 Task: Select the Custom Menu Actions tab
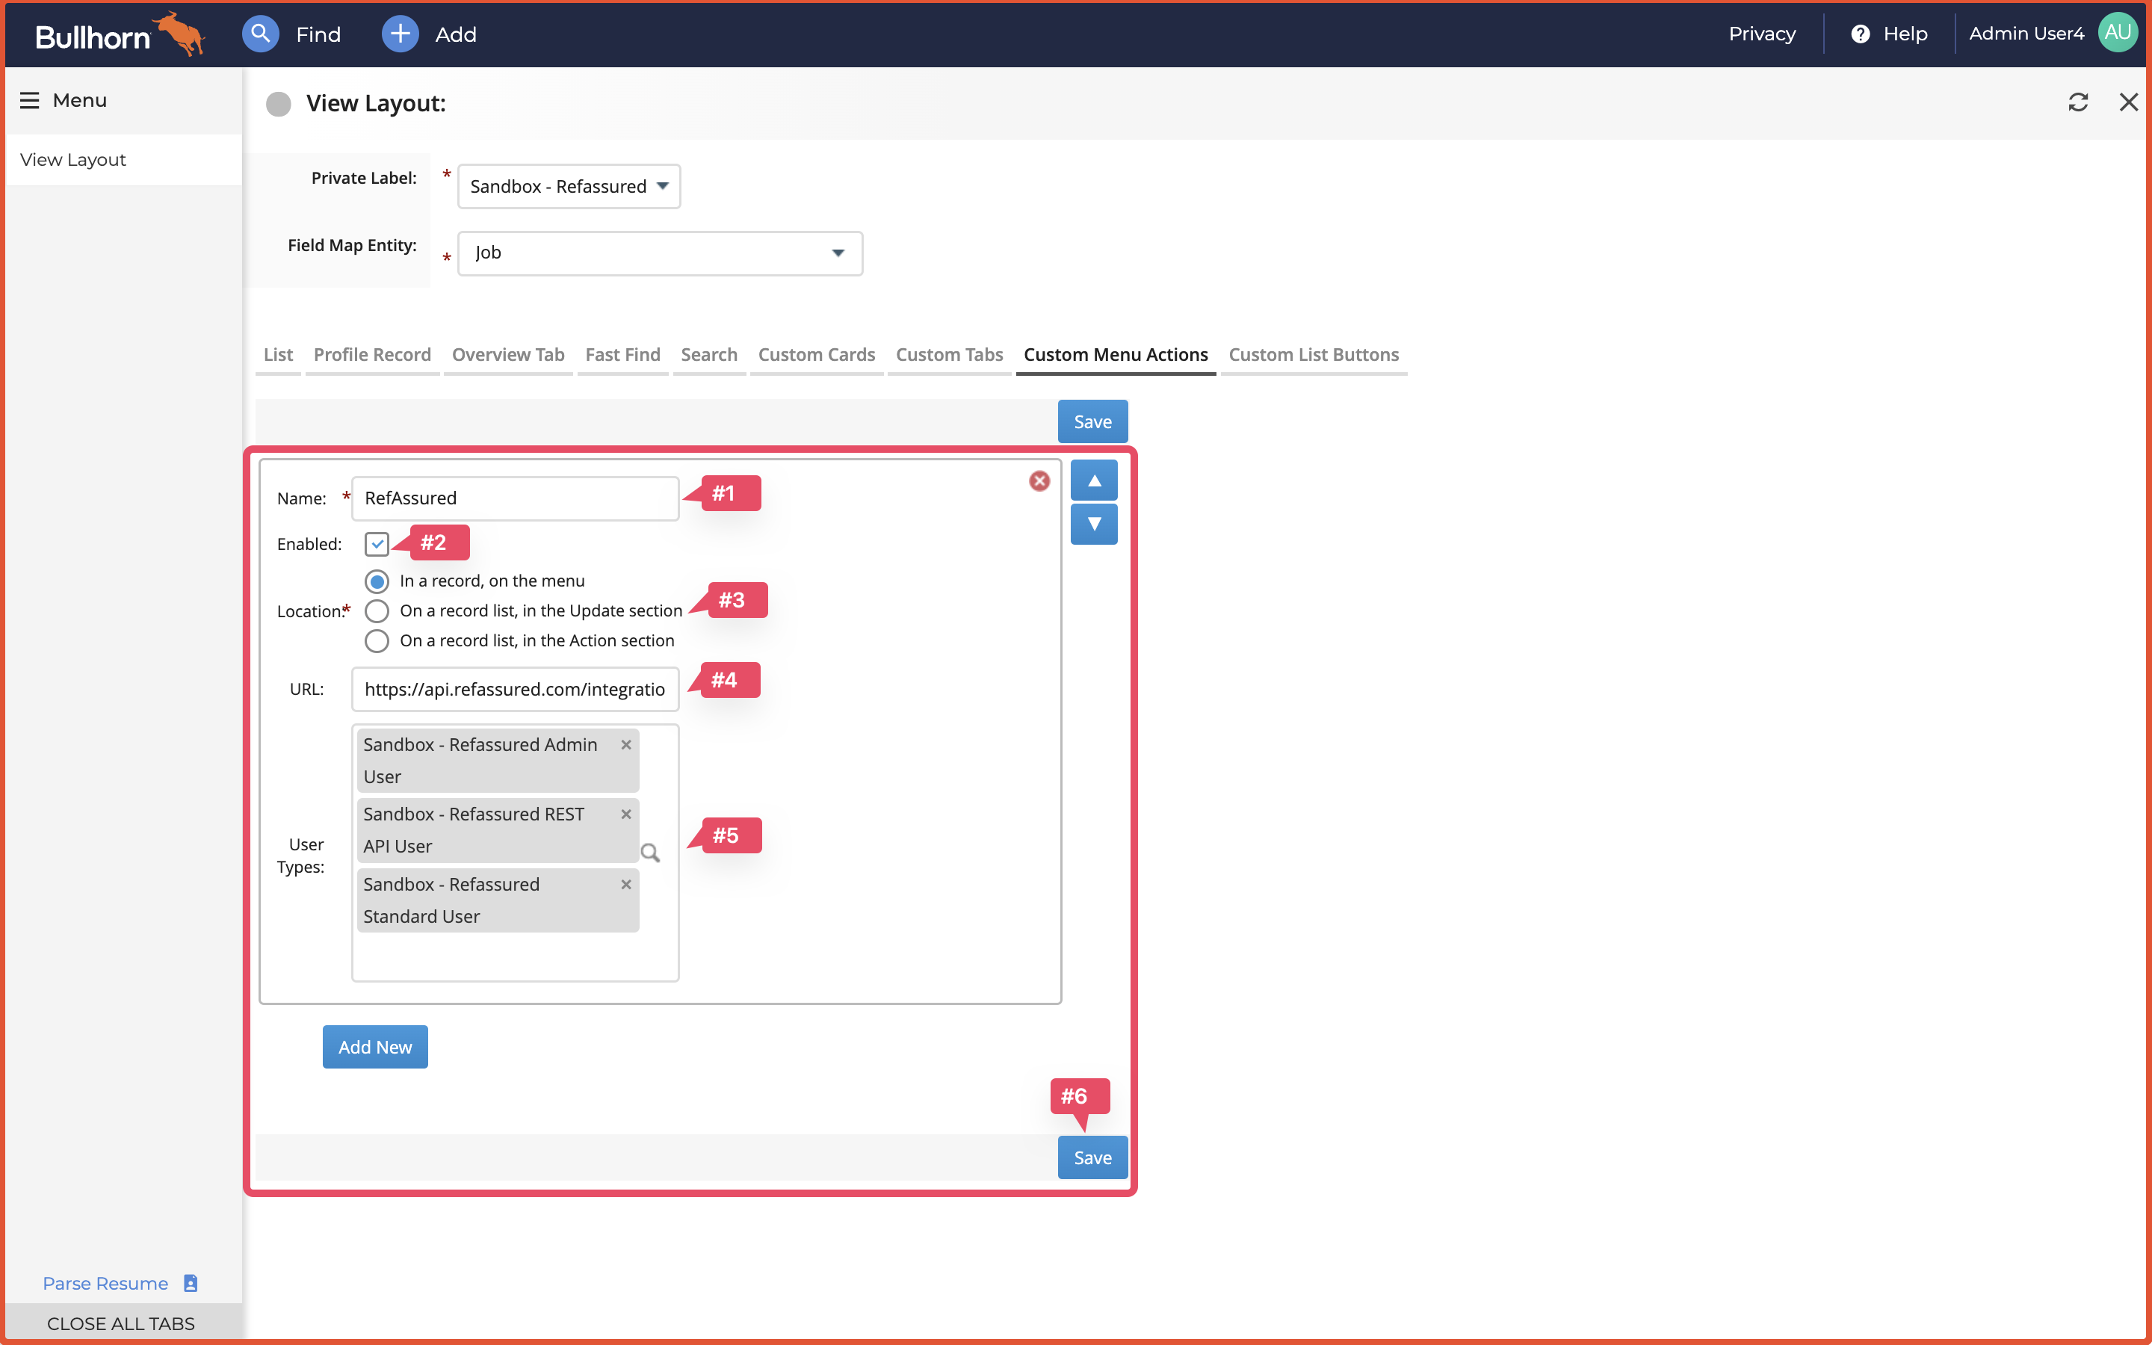1115,355
